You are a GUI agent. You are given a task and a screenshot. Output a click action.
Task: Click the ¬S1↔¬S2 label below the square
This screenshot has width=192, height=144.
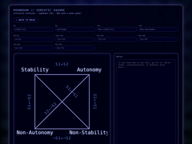pos(62,138)
